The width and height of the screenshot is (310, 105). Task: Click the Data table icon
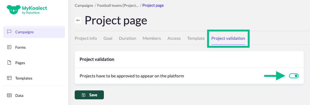(9, 95)
